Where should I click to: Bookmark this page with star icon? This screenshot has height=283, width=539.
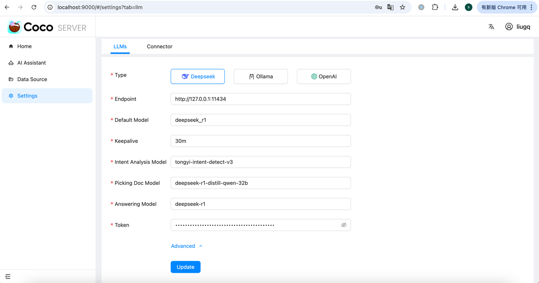pyautogui.click(x=403, y=7)
